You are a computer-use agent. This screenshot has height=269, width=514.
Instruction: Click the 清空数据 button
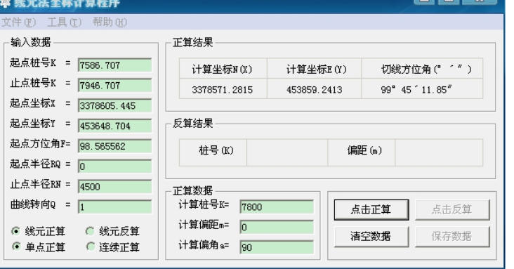click(371, 236)
